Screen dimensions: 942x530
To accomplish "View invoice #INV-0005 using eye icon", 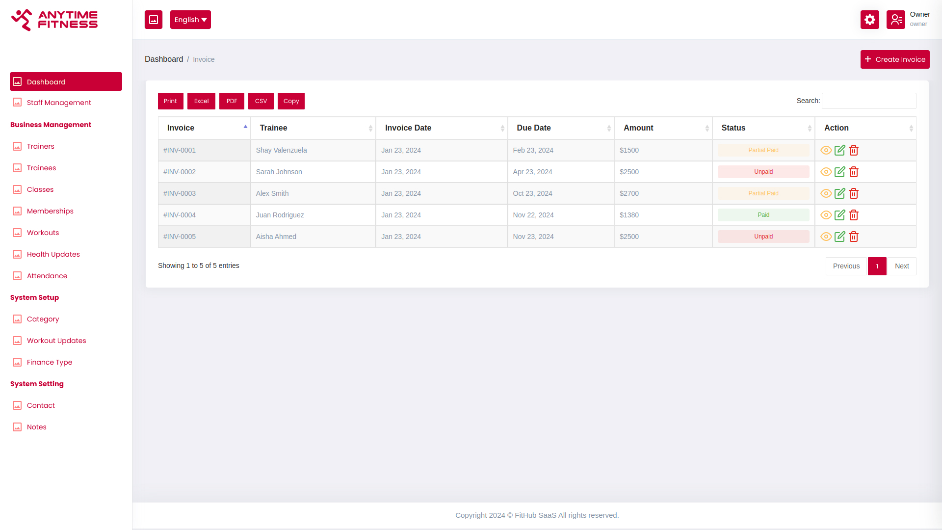I will pyautogui.click(x=826, y=237).
